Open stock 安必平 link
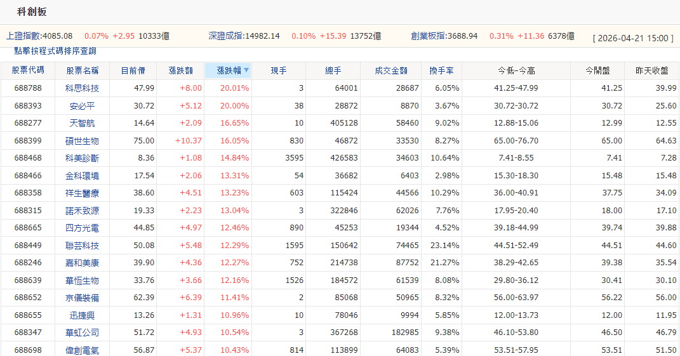 [83, 106]
